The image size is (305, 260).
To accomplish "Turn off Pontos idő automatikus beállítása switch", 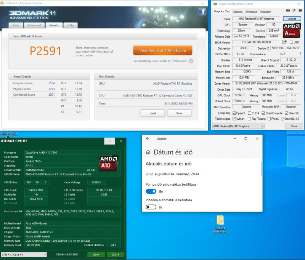I will coord(151,191).
